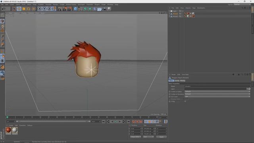Toggle Z axis lock
The image size is (254, 143).
click(49, 9)
